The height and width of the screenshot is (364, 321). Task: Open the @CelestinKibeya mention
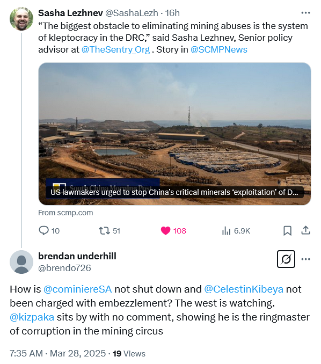244,289
